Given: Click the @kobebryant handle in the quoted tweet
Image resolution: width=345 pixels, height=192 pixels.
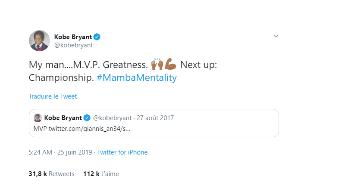Looking at the screenshot, I should pyautogui.click(x=112, y=118).
